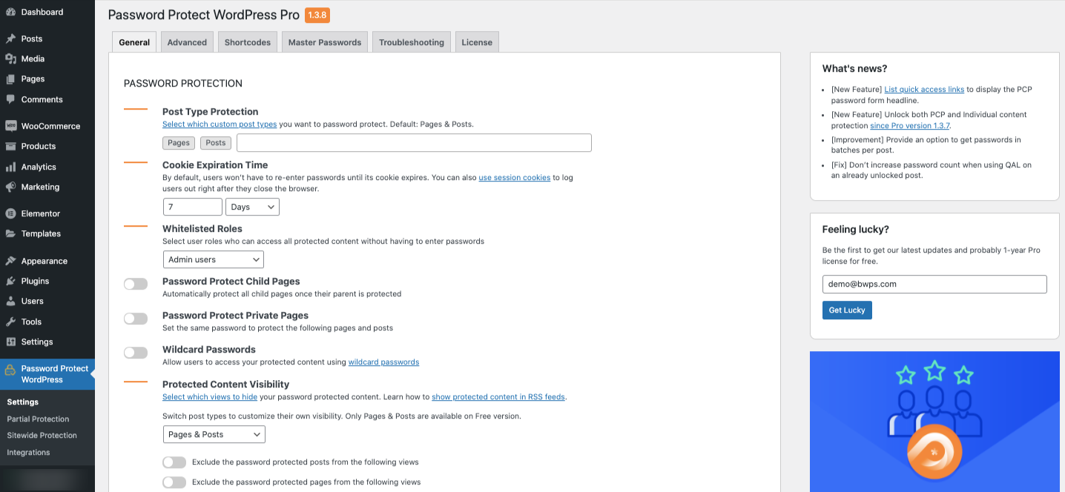
Task: Click the Posts pushpin icon
Action: click(x=10, y=39)
